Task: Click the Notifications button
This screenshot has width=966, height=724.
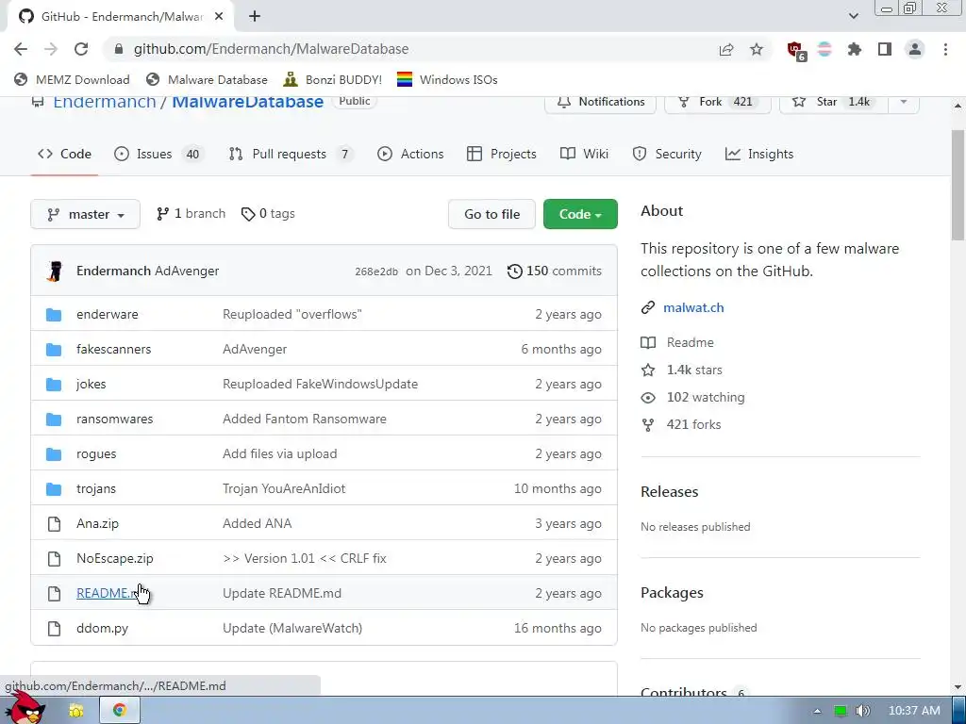Action: (x=600, y=104)
